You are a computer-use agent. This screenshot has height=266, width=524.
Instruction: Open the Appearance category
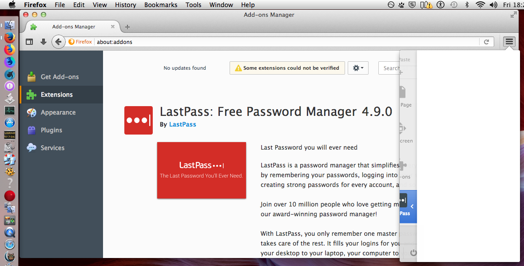[61, 112]
